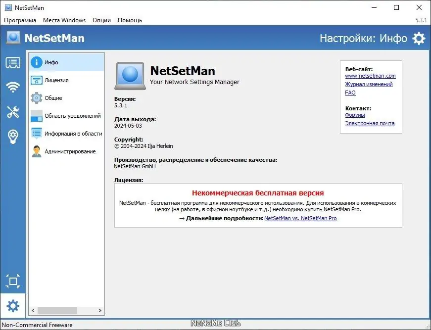The height and width of the screenshot is (330, 431).
Task: Click the release date 2024-05-03
Action: [x=128, y=126]
